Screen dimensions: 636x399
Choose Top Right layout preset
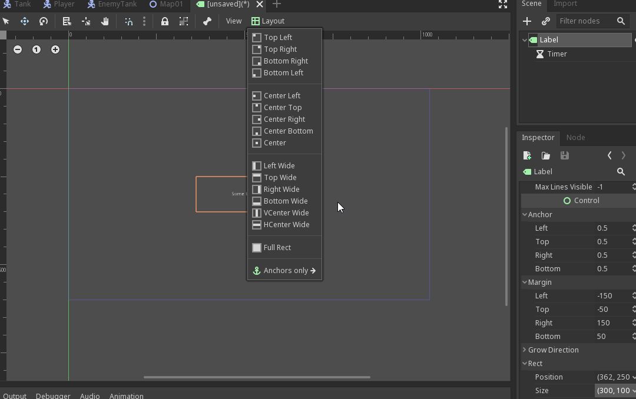285,49
